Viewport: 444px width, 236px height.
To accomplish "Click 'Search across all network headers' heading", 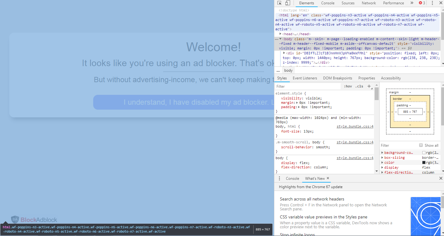I will pos(312,199).
